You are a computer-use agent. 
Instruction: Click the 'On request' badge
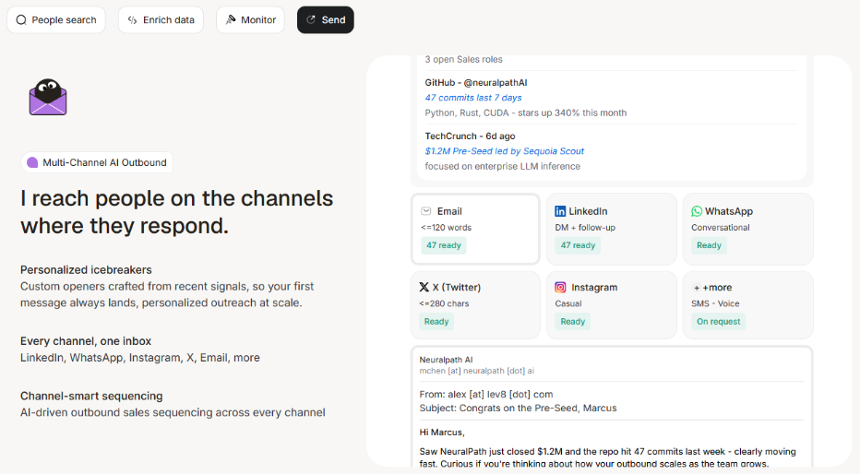[718, 322]
